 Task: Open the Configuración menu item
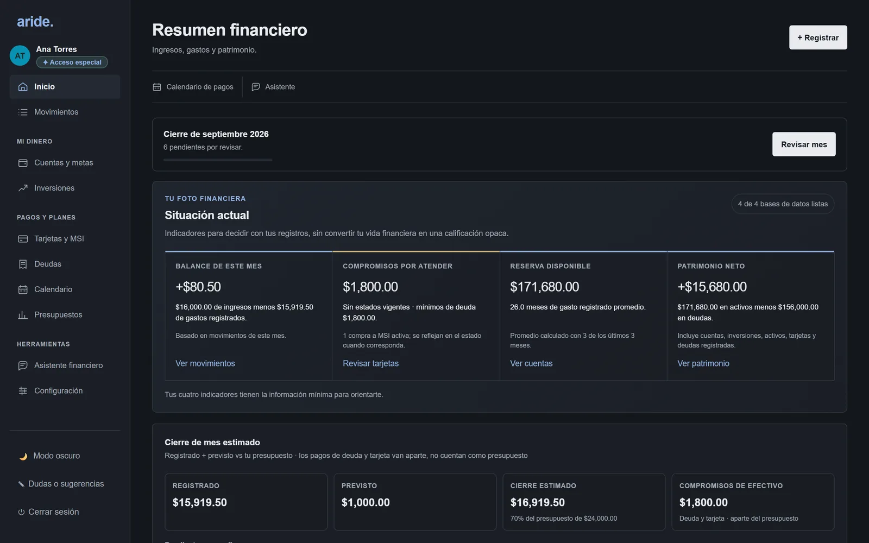(x=65, y=391)
